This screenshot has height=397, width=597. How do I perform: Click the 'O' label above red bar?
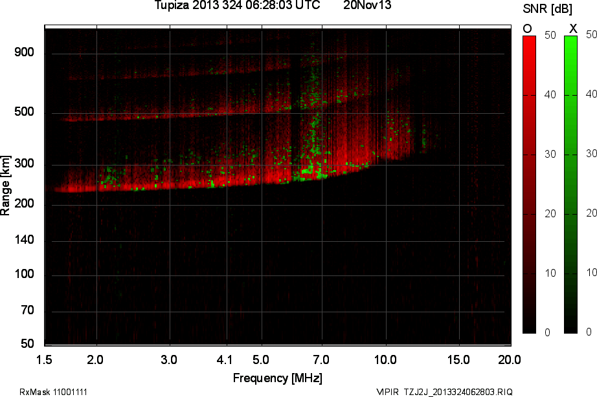tap(527, 28)
